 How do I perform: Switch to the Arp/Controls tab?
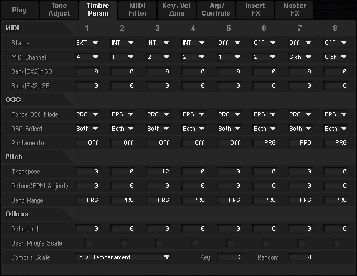[216, 10]
